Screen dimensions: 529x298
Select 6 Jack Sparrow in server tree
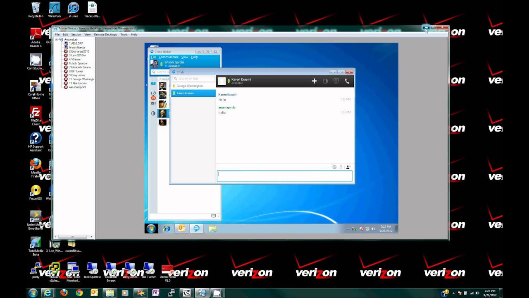78,63
